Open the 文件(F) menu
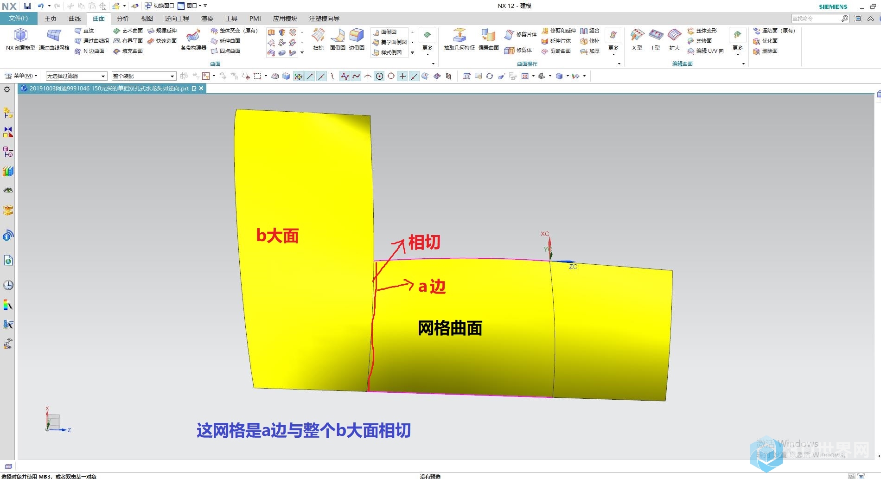This screenshot has height=479, width=881. click(19, 19)
